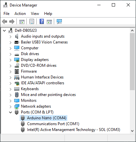Click the scroll up arrow

click(132, 30)
